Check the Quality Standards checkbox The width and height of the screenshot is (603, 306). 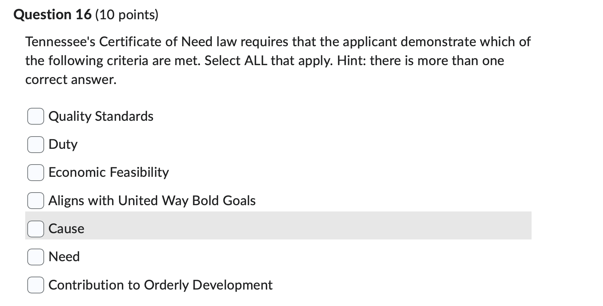(x=36, y=116)
